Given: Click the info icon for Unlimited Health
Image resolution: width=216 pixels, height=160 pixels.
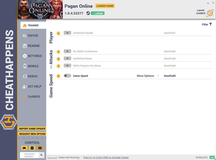Looking at the screenshot, I should tap(59, 33).
